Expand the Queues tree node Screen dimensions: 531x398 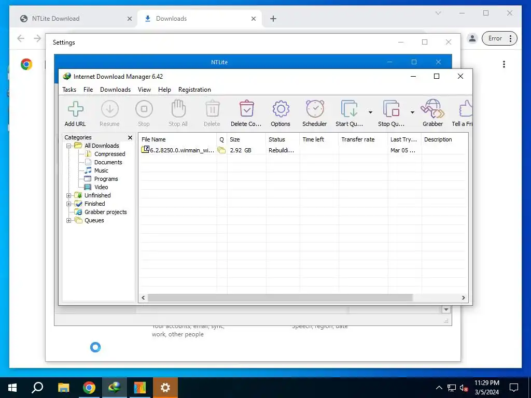pyautogui.click(x=69, y=220)
